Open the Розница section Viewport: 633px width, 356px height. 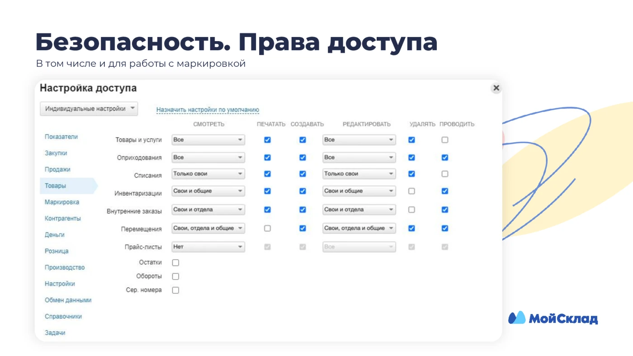(x=57, y=251)
